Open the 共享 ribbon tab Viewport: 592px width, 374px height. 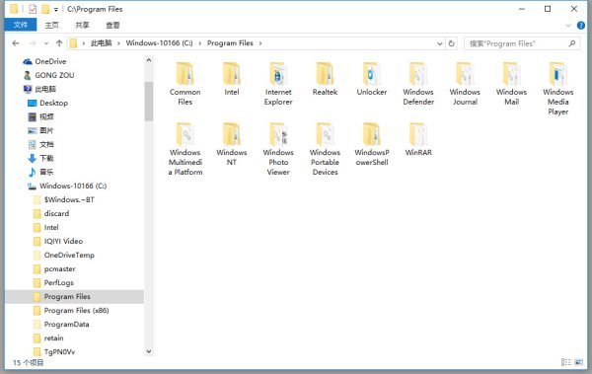pos(82,25)
